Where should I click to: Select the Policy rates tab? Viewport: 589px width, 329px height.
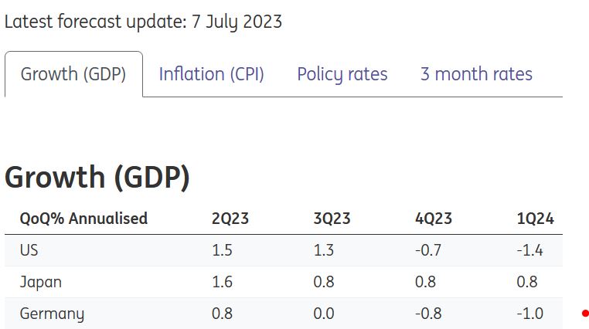[x=342, y=74]
